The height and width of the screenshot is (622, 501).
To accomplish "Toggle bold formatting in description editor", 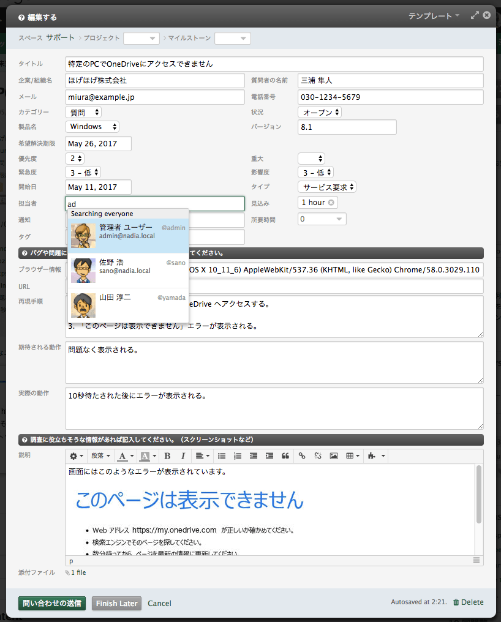I will tap(168, 456).
